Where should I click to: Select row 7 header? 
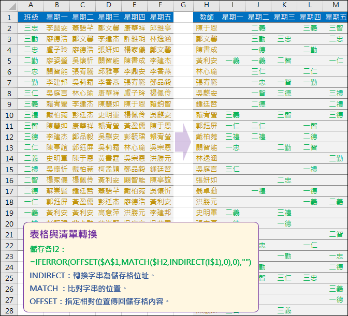coord(9,82)
